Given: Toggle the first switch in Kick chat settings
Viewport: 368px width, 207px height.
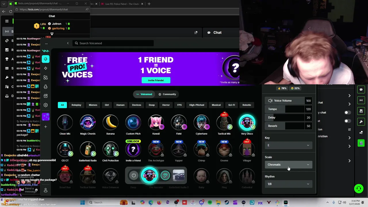Looking at the screenshot, I should [x=348, y=112].
